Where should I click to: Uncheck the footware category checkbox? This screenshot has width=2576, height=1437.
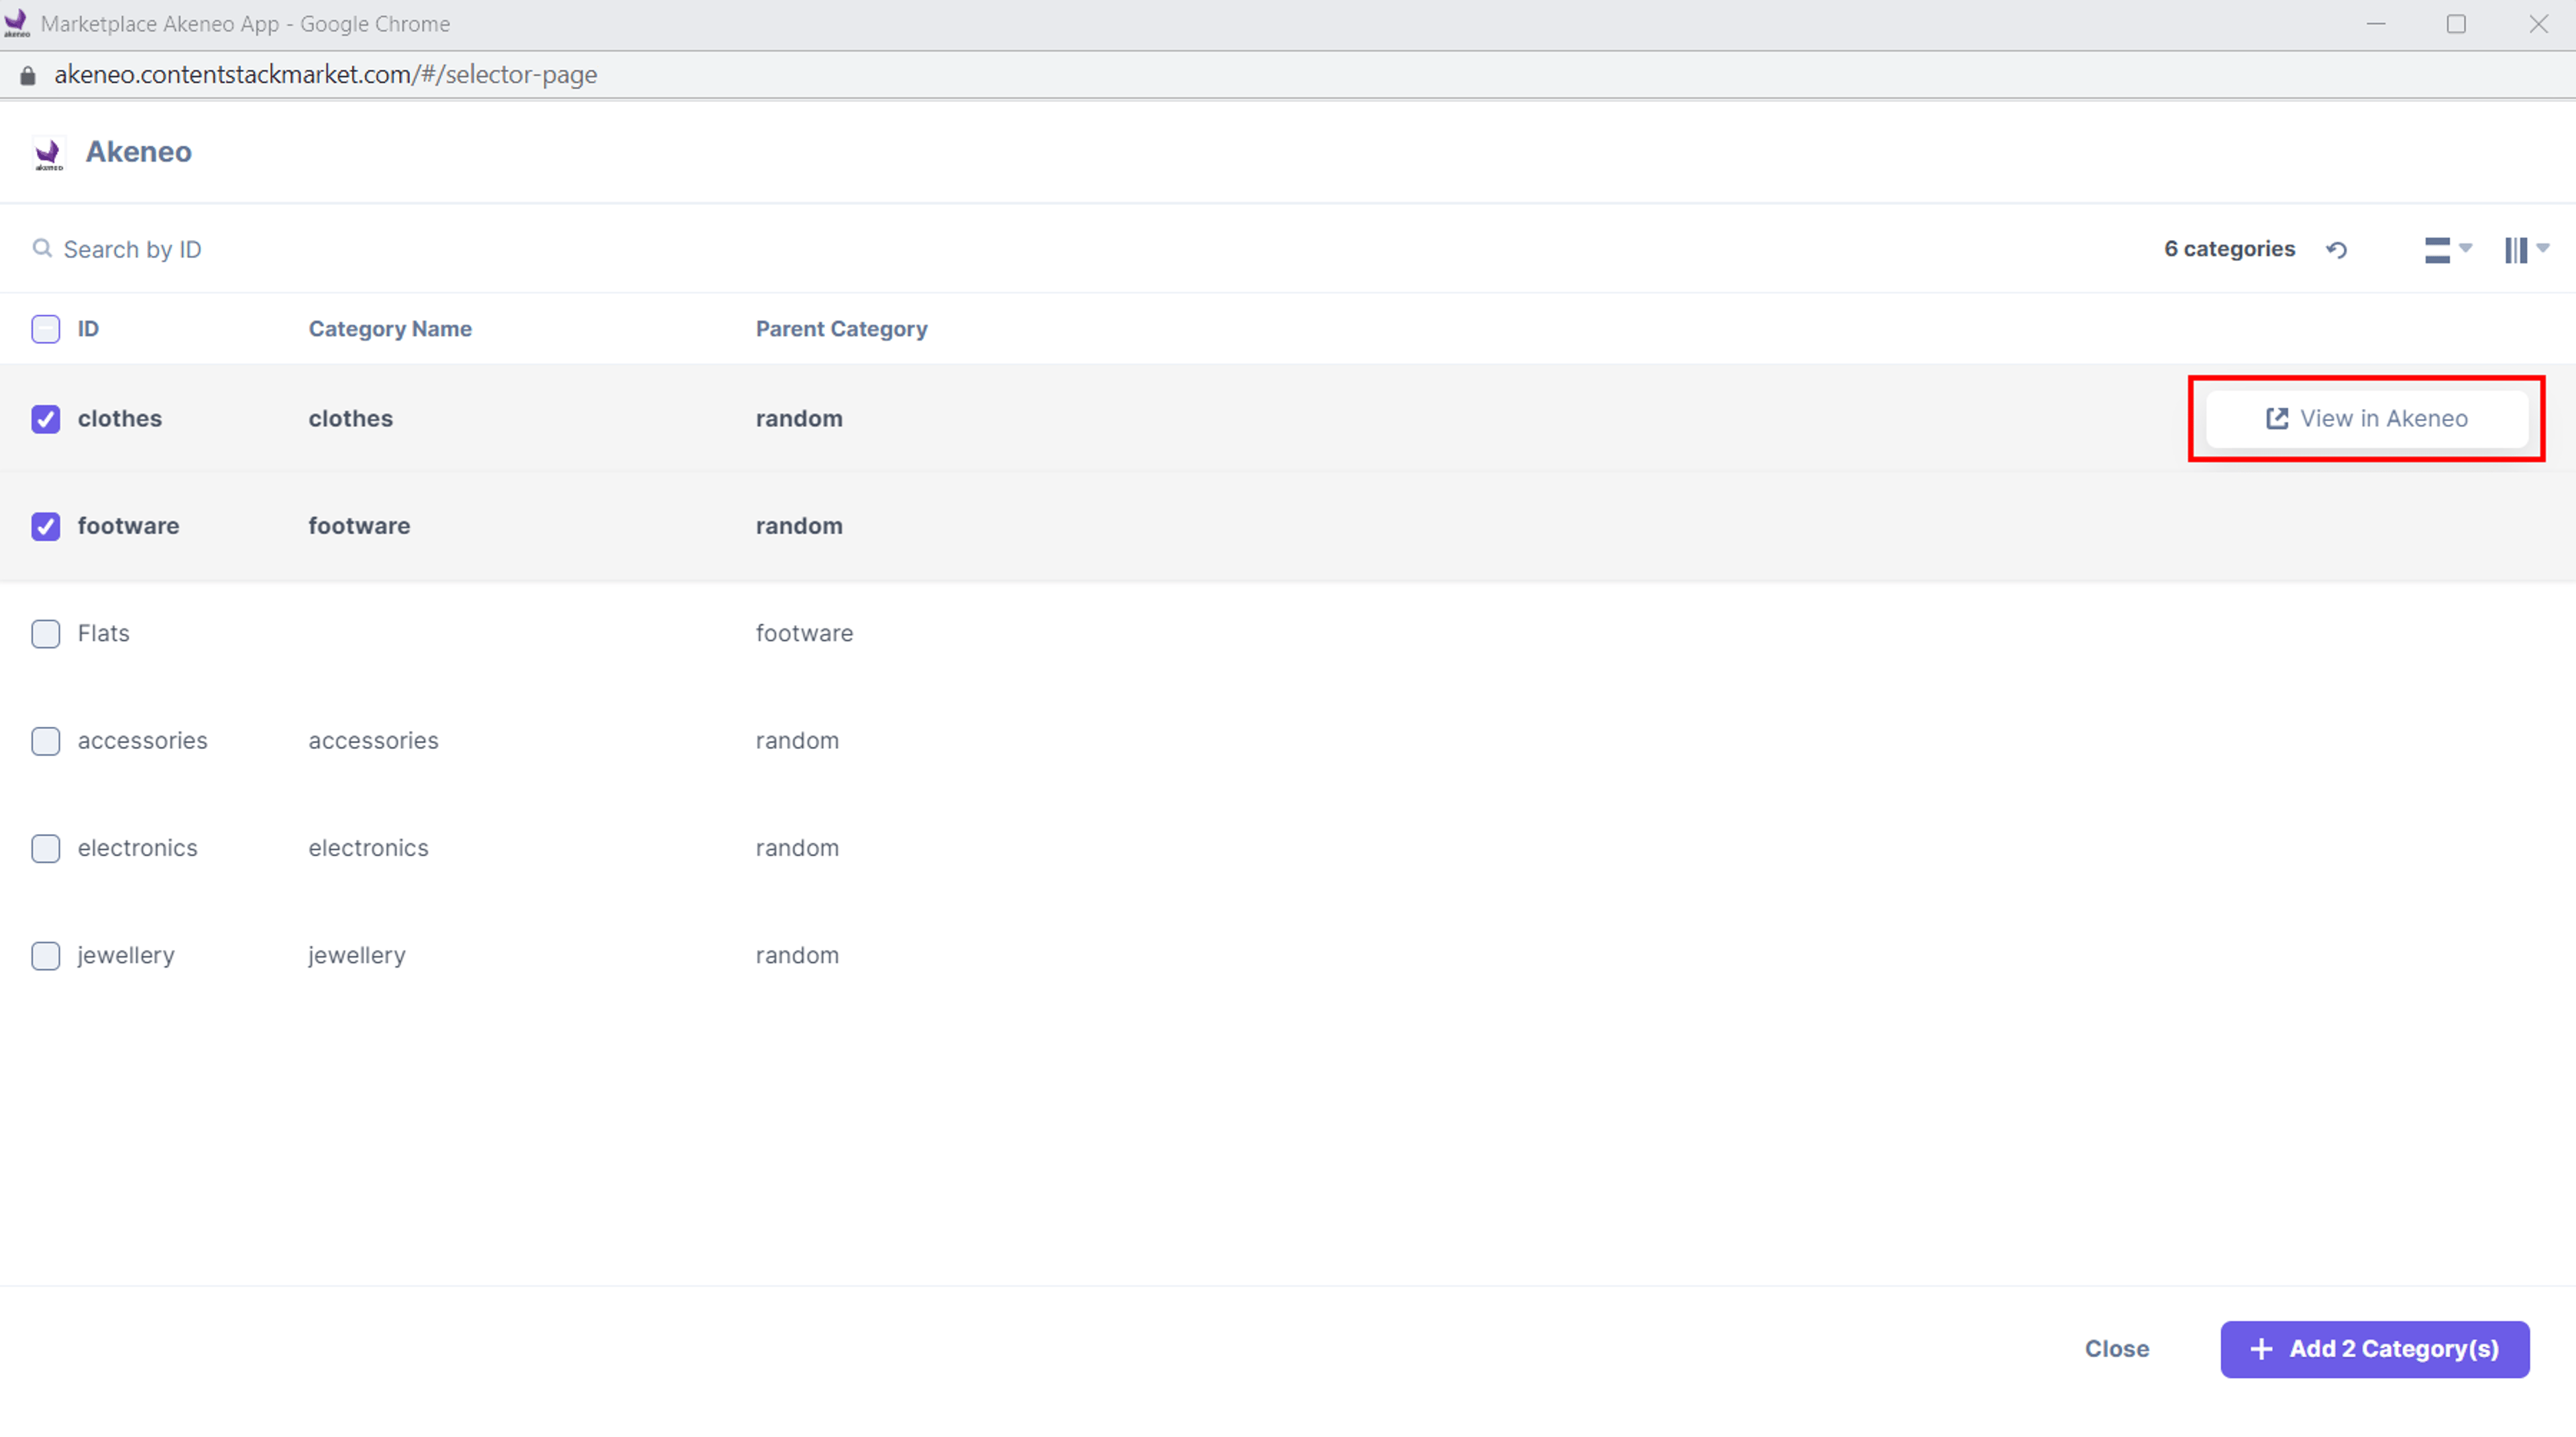[46, 526]
